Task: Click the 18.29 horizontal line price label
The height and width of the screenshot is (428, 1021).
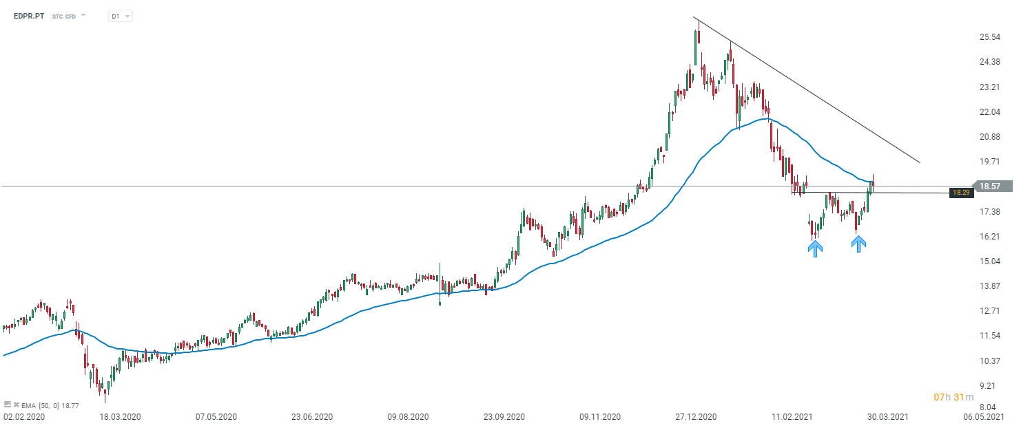Action: [x=961, y=193]
